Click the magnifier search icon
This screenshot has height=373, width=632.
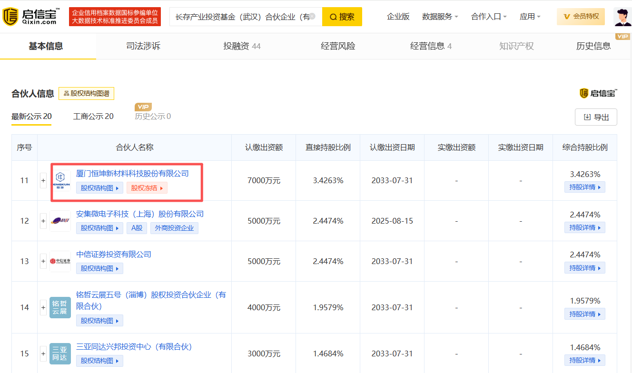click(x=333, y=16)
